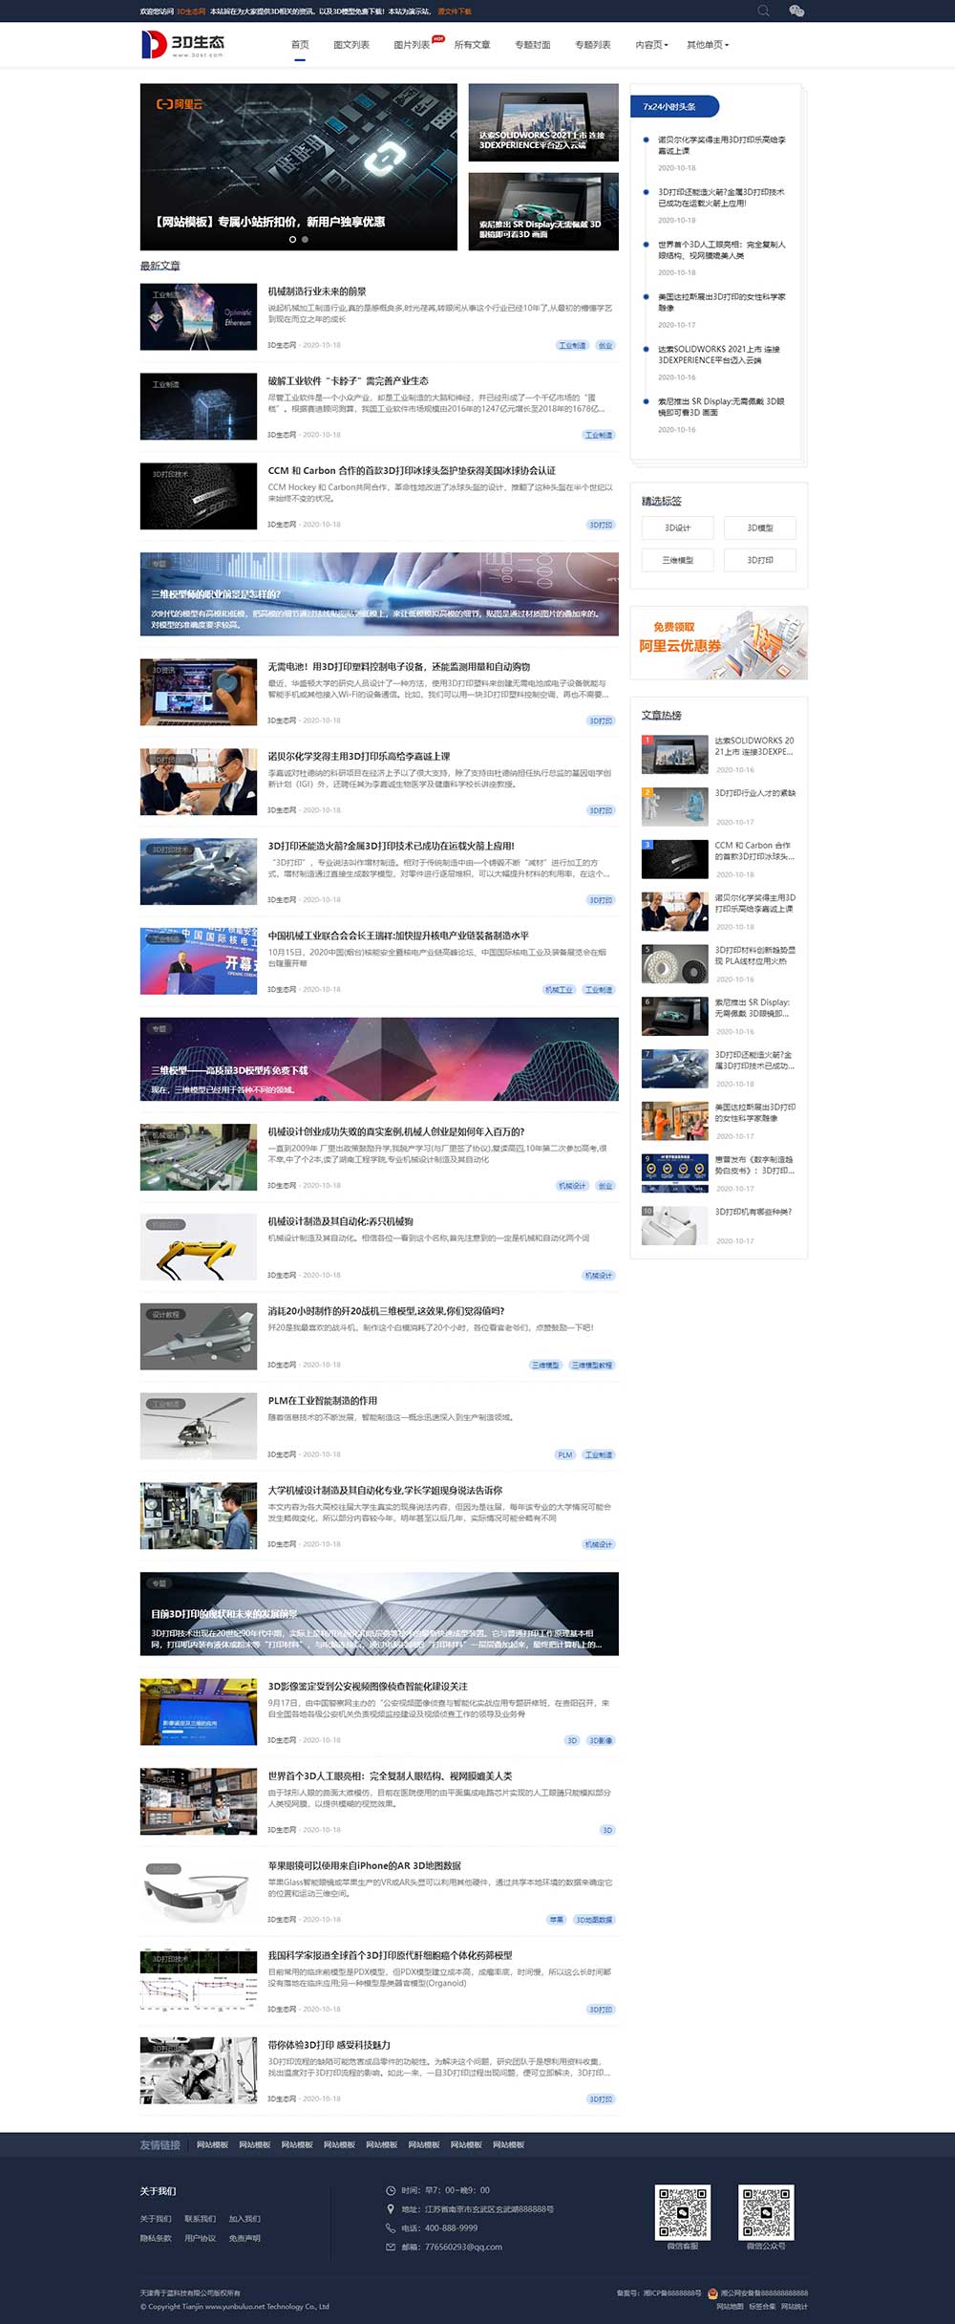
Task: Click the 3D生态 site logo
Action: click(183, 44)
